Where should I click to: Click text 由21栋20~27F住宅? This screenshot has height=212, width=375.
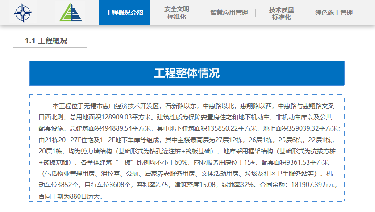67,140
